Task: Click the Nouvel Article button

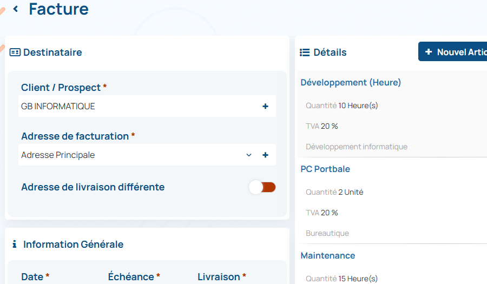Action: click(455, 52)
